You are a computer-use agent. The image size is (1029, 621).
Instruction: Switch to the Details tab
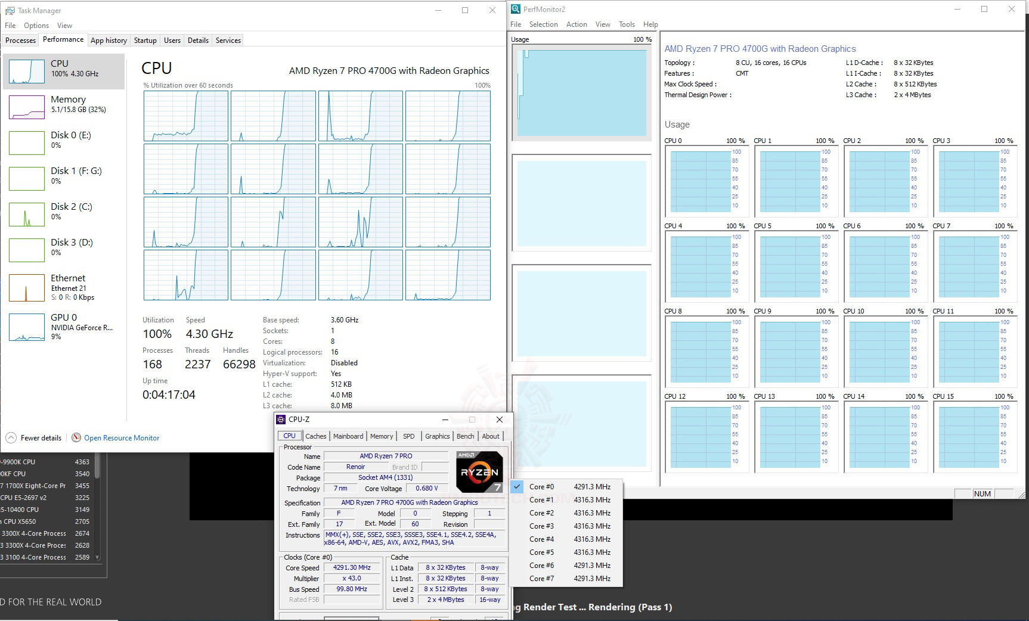(x=198, y=41)
